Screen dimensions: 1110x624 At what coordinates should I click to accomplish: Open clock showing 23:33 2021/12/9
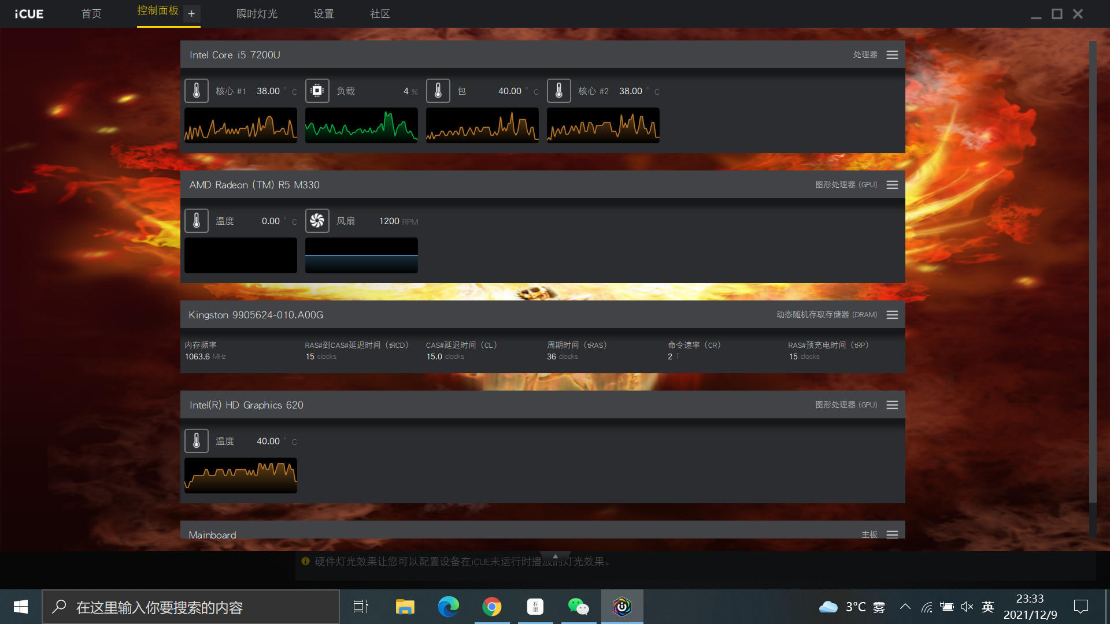tap(1030, 607)
